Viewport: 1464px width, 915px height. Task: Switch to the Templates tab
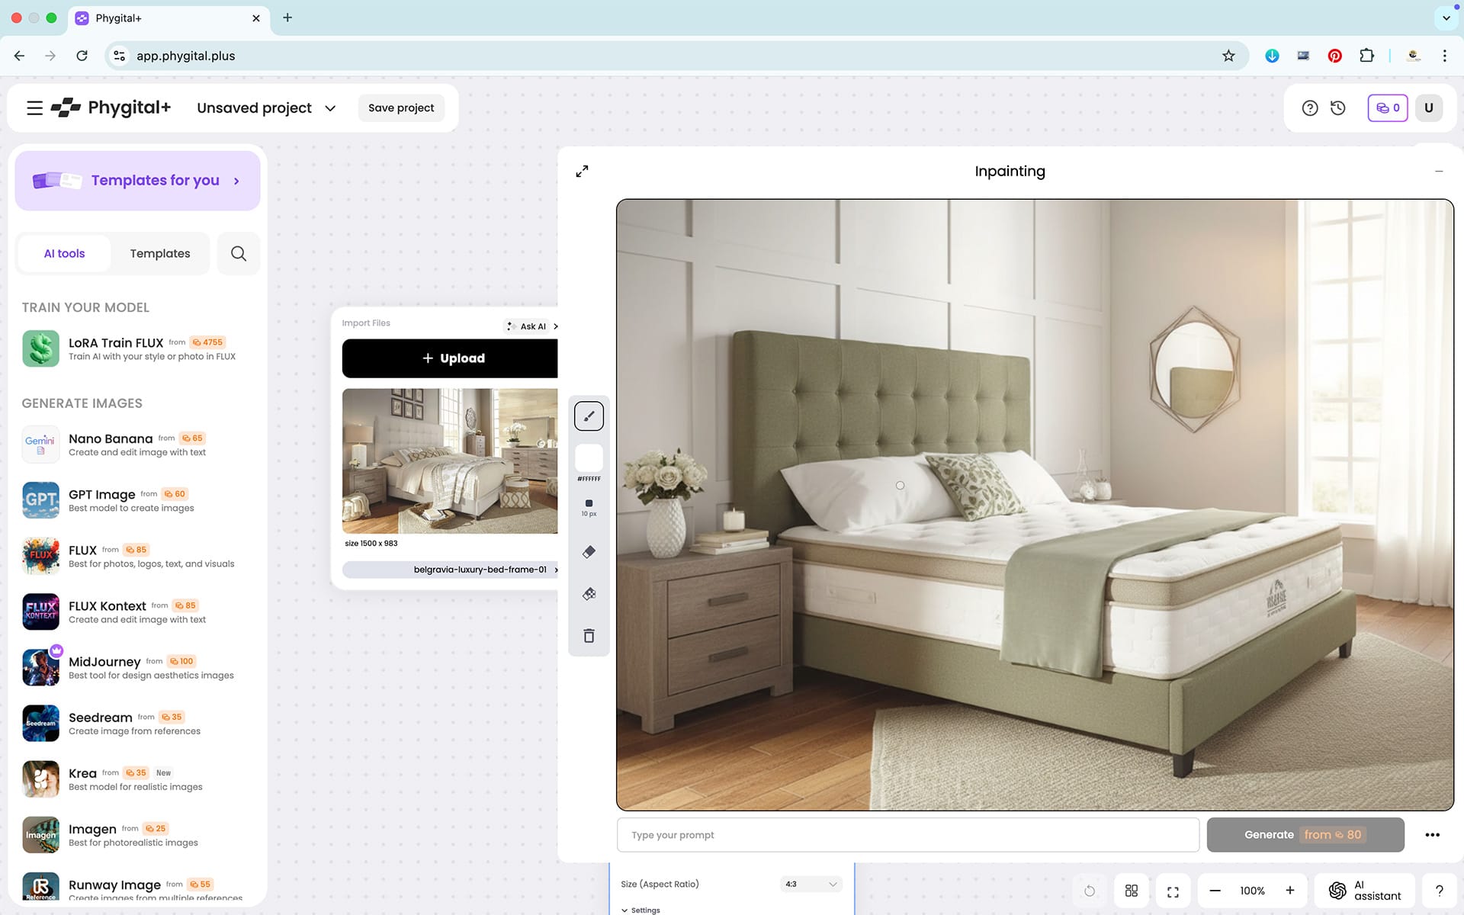pyautogui.click(x=160, y=254)
